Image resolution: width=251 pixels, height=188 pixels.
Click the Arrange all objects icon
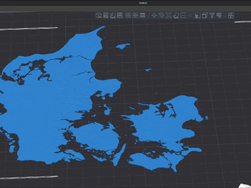tap(120, 15)
